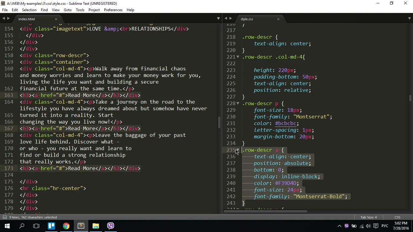Open the Preferences menu
This screenshot has width=413, height=232.
tap(113, 10)
